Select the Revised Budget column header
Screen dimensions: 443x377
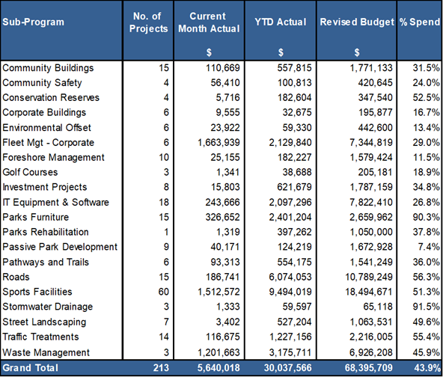coord(357,22)
